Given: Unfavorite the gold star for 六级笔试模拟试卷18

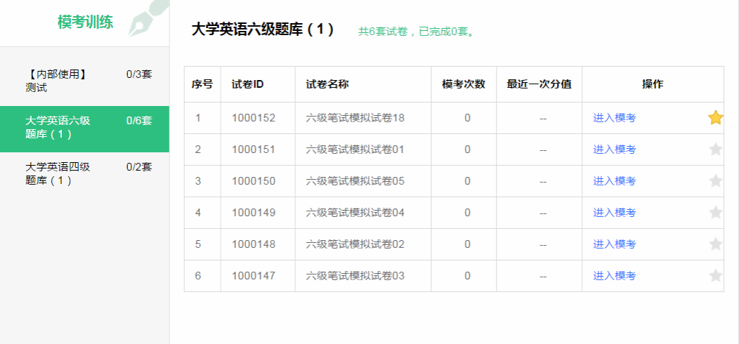Looking at the screenshot, I should pyautogui.click(x=715, y=118).
